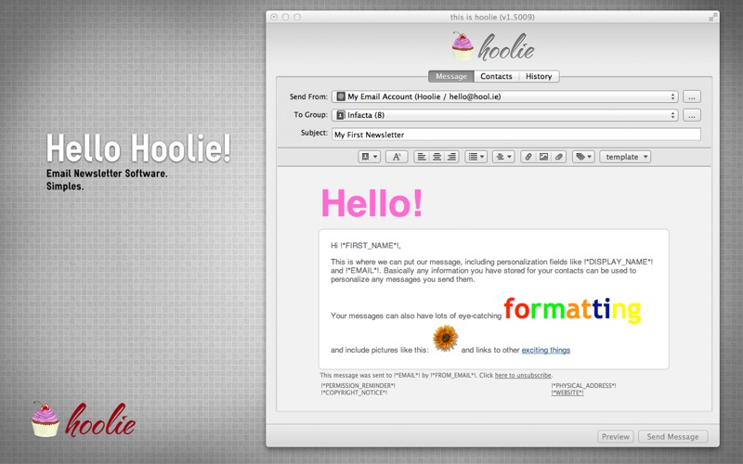Click the !*PHYSICAL_ADDRESS*! placeholder
The height and width of the screenshot is (464, 743).
click(584, 385)
